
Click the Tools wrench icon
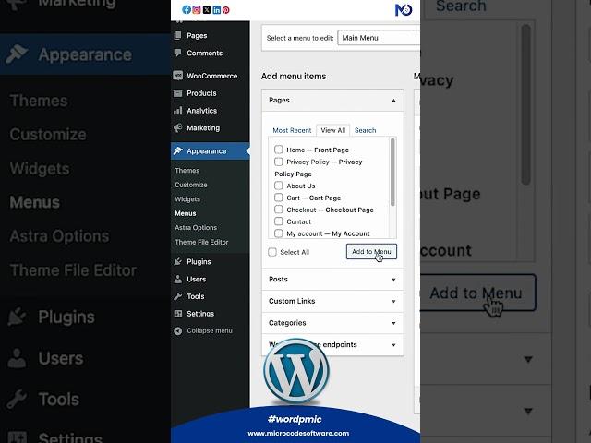(177, 296)
